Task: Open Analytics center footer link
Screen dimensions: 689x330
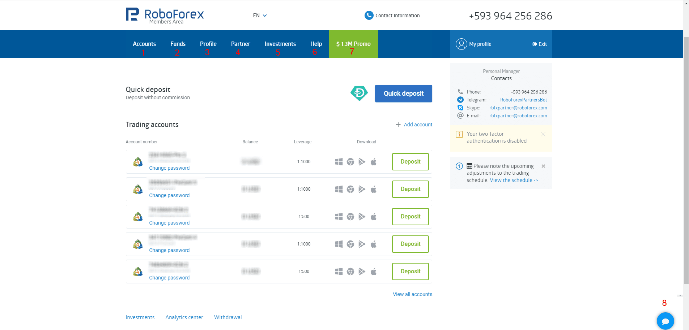Action: point(184,317)
